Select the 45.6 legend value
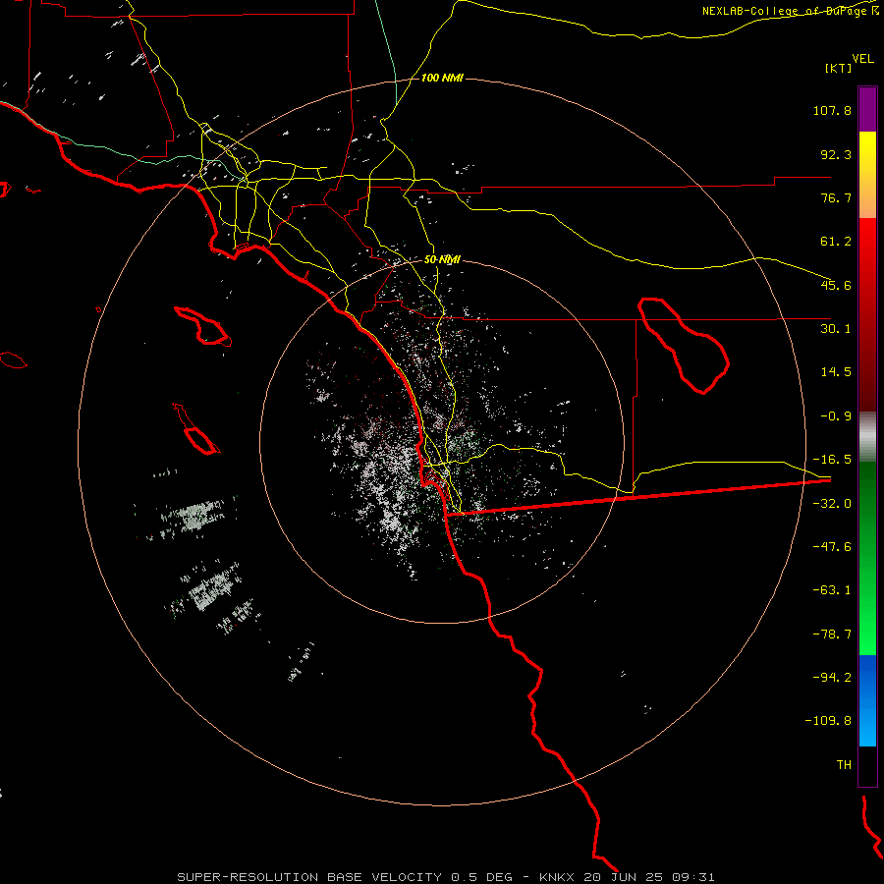884x884 pixels. point(836,285)
